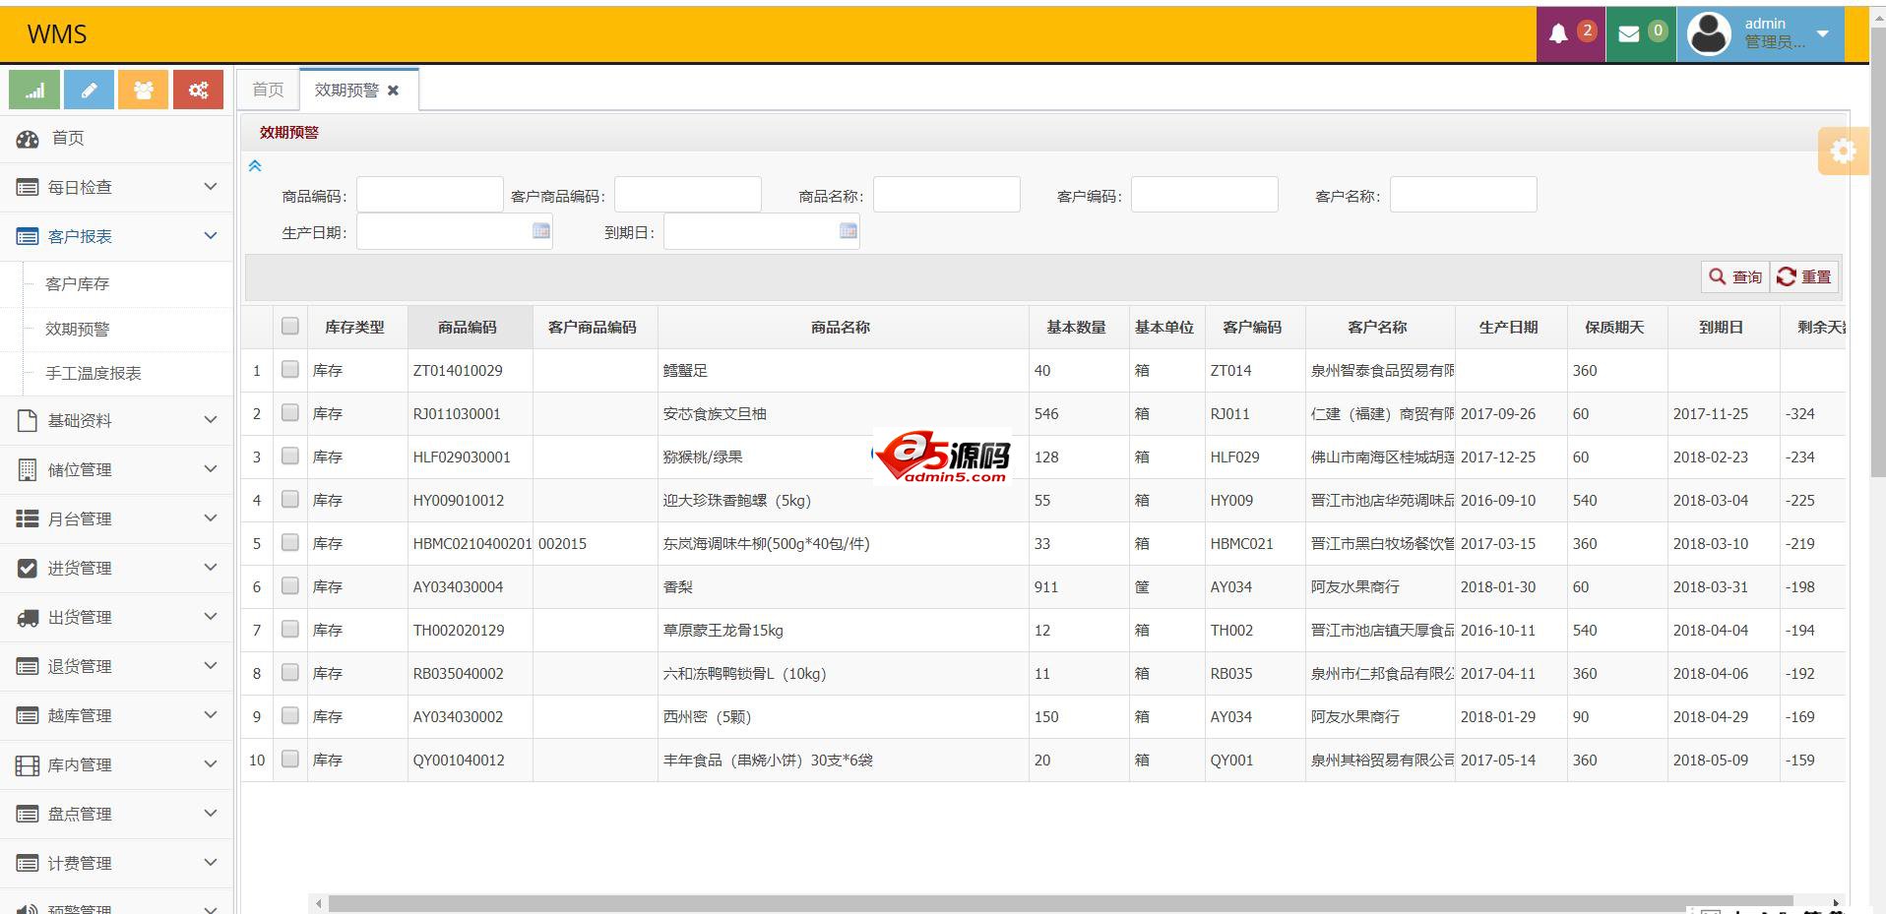Expand the 基础资料 sidebar menu
This screenshot has height=914, width=1886.
(116, 421)
